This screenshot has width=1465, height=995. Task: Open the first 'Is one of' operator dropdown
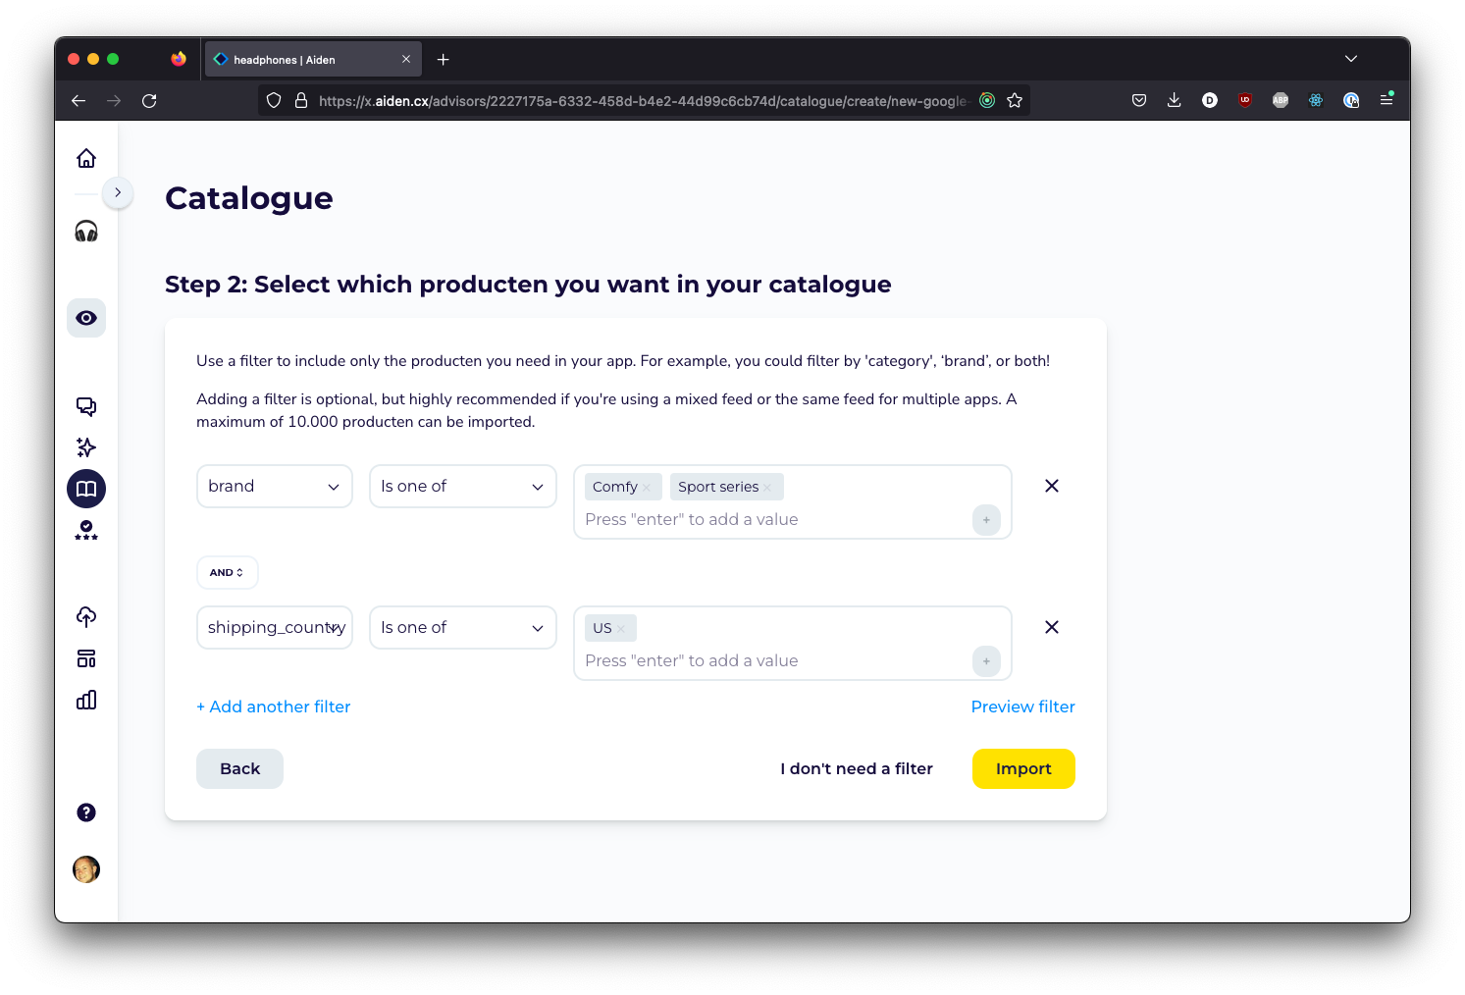[x=463, y=487]
